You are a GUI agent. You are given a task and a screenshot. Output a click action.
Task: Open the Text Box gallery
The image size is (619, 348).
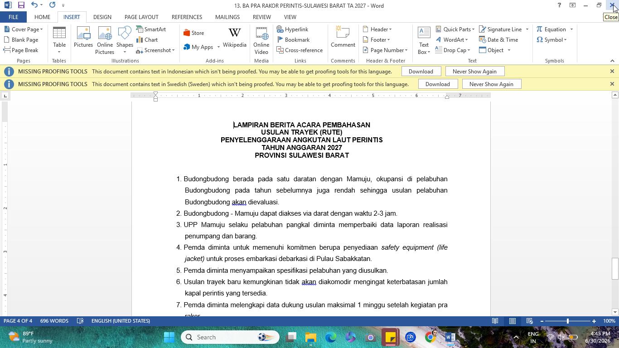[424, 40]
